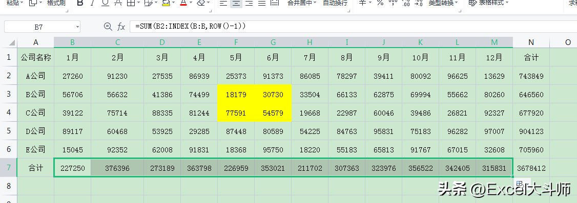Expand the Name Box dropdown arrow

pyautogui.click(x=77, y=27)
